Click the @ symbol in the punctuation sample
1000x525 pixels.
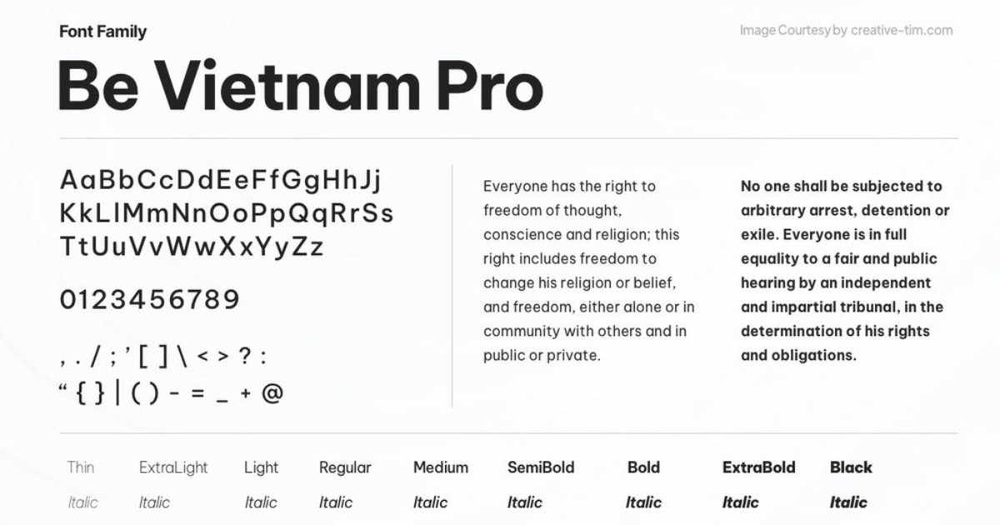272,393
